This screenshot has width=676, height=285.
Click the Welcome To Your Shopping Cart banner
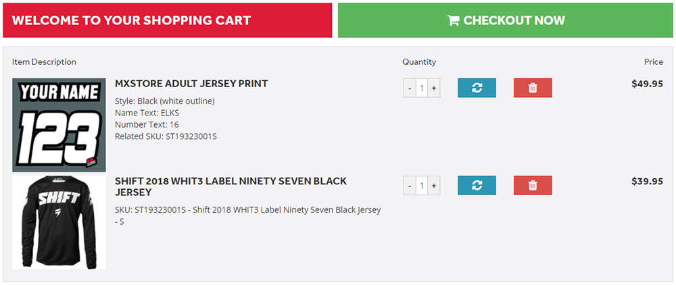(x=168, y=20)
